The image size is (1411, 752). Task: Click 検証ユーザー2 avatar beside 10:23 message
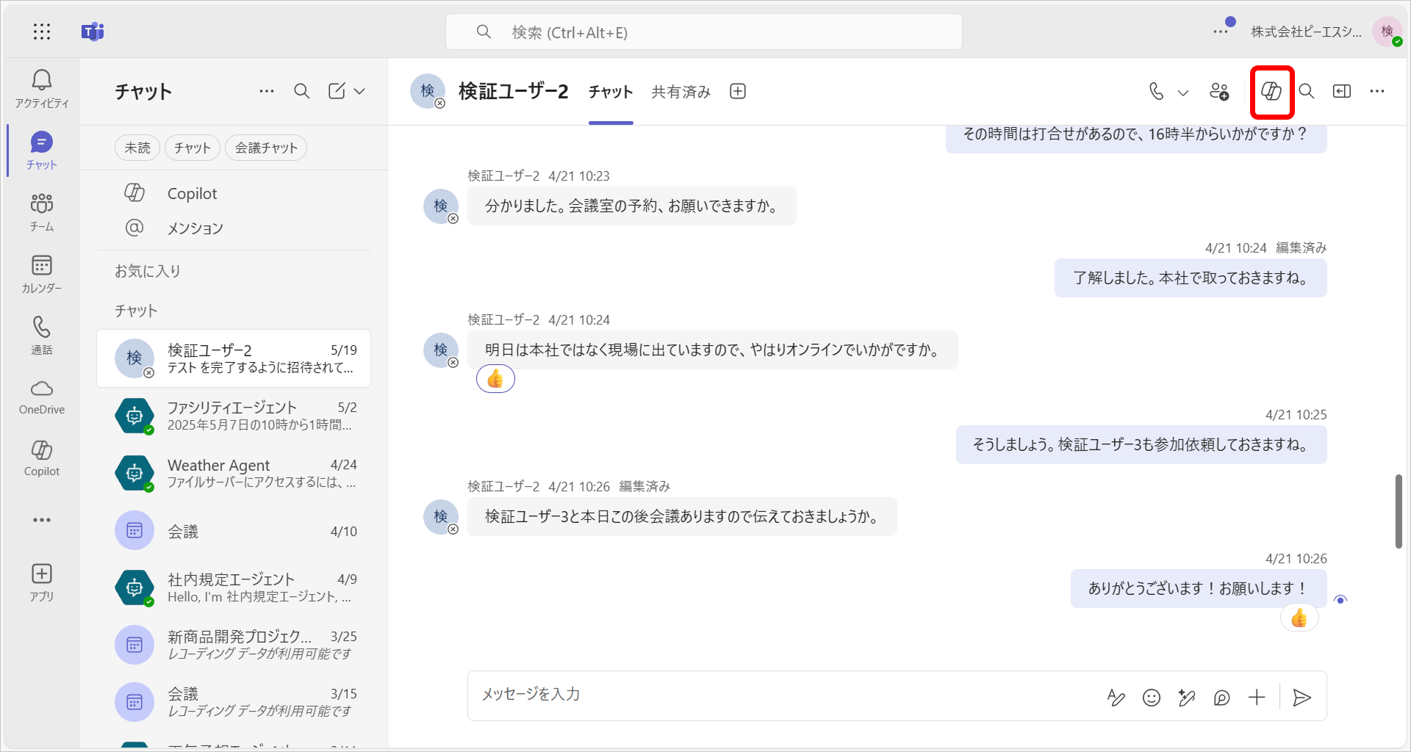pyautogui.click(x=440, y=206)
